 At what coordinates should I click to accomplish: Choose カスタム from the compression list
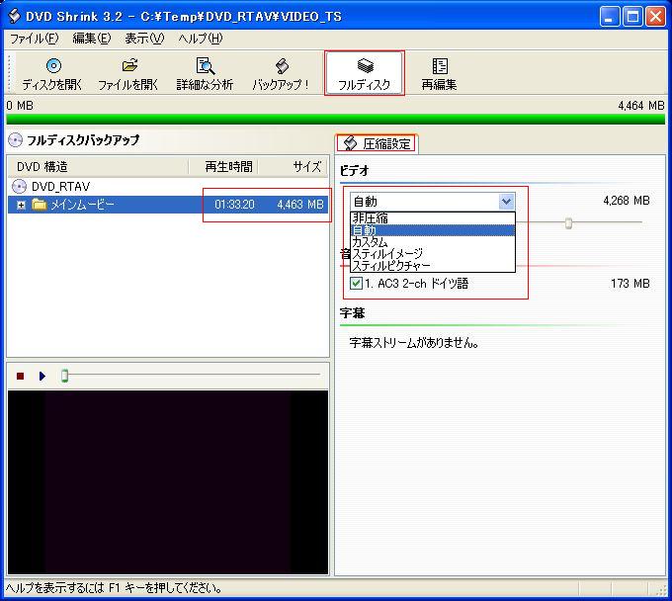[x=370, y=242]
